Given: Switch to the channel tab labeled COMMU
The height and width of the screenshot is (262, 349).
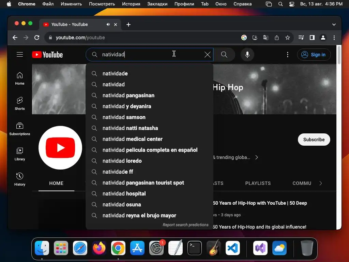Looking at the screenshot, I should point(302,183).
